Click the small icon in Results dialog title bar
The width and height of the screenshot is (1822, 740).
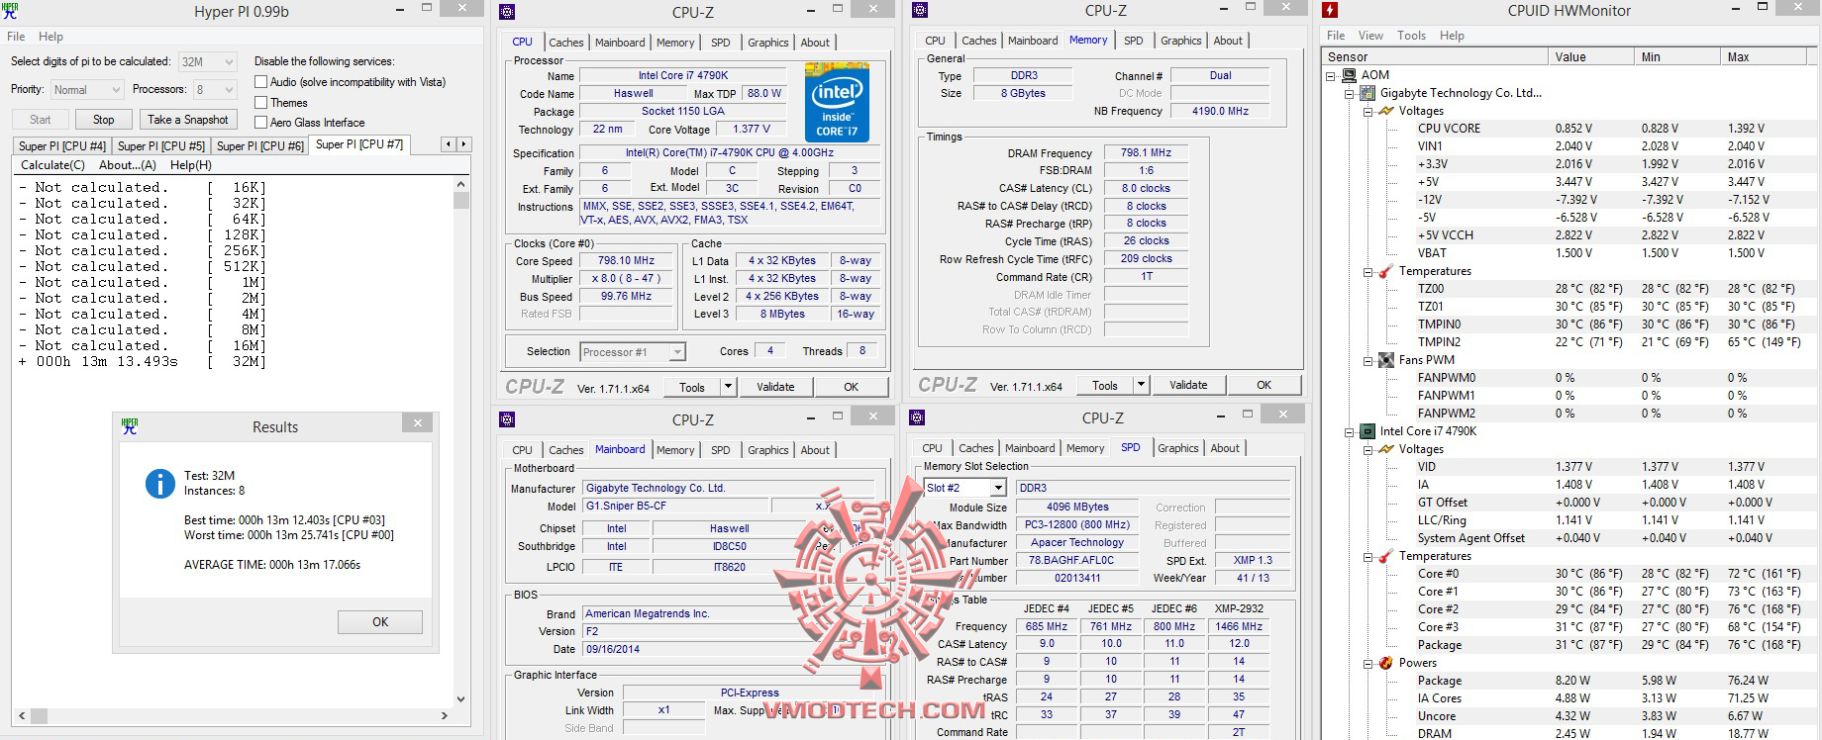(129, 426)
